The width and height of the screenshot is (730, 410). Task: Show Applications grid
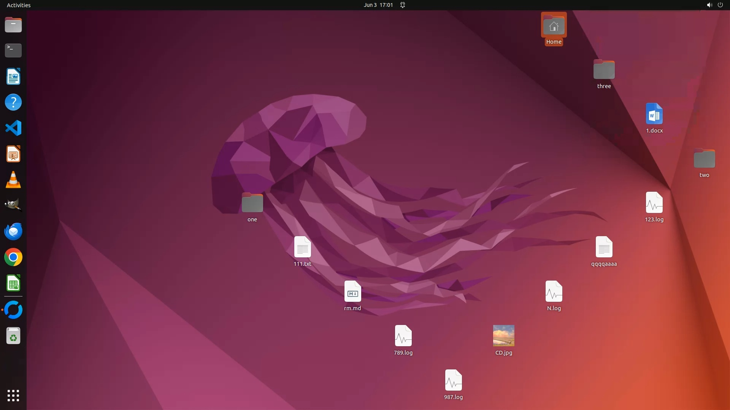click(13, 396)
